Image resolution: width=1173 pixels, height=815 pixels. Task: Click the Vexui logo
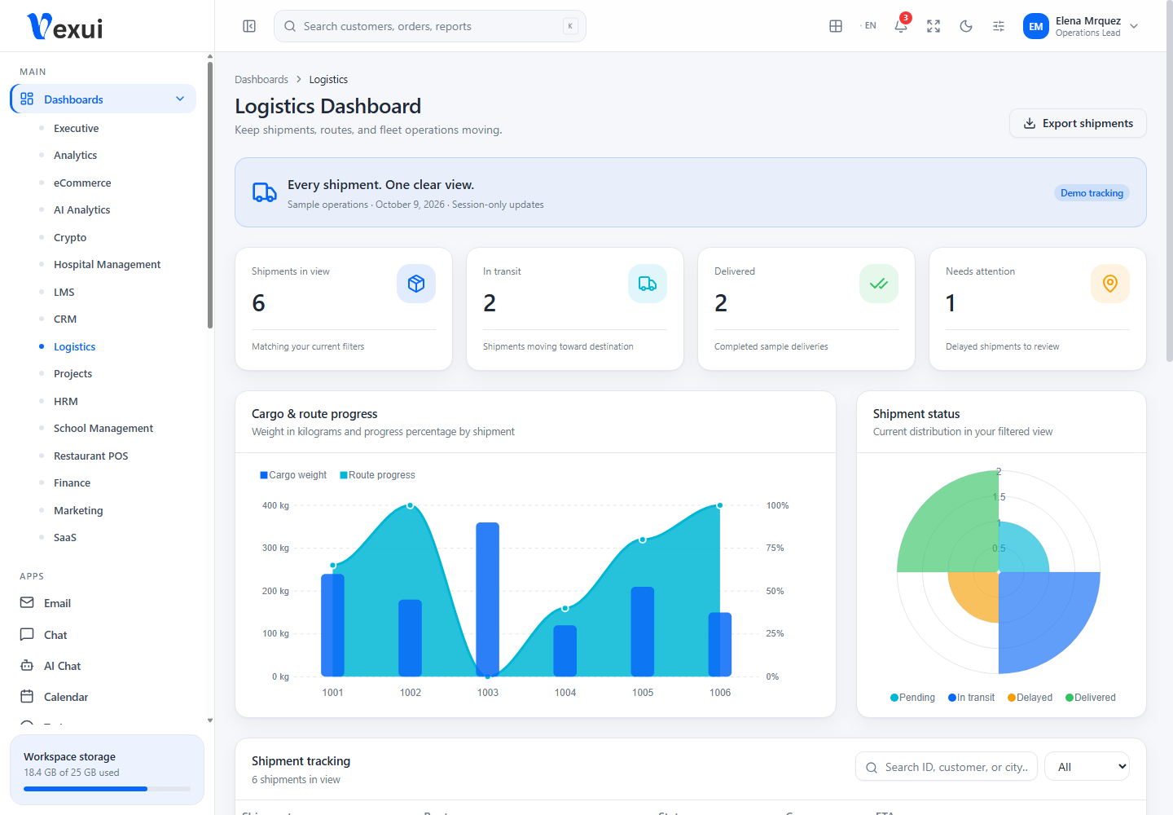[x=65, y=27]
